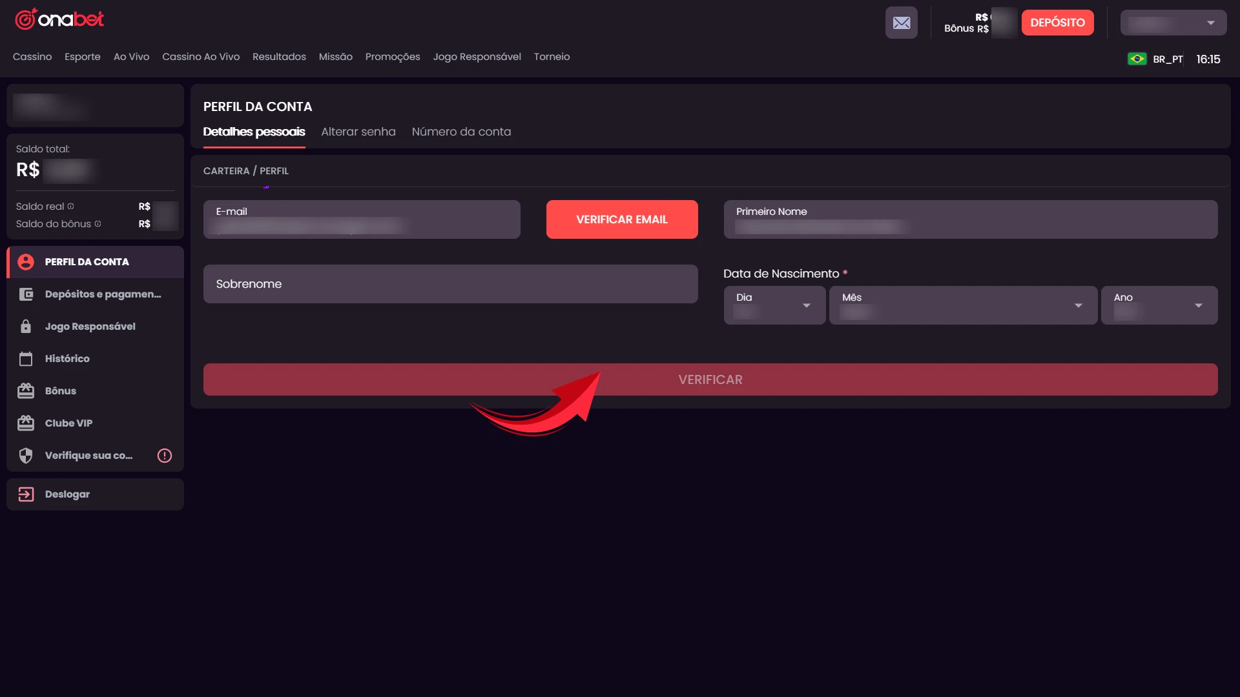Image resolution: width=1240 pixels, height=697 pixels.
Task: Click the Bônus gift icon
Action: [26, 391]
